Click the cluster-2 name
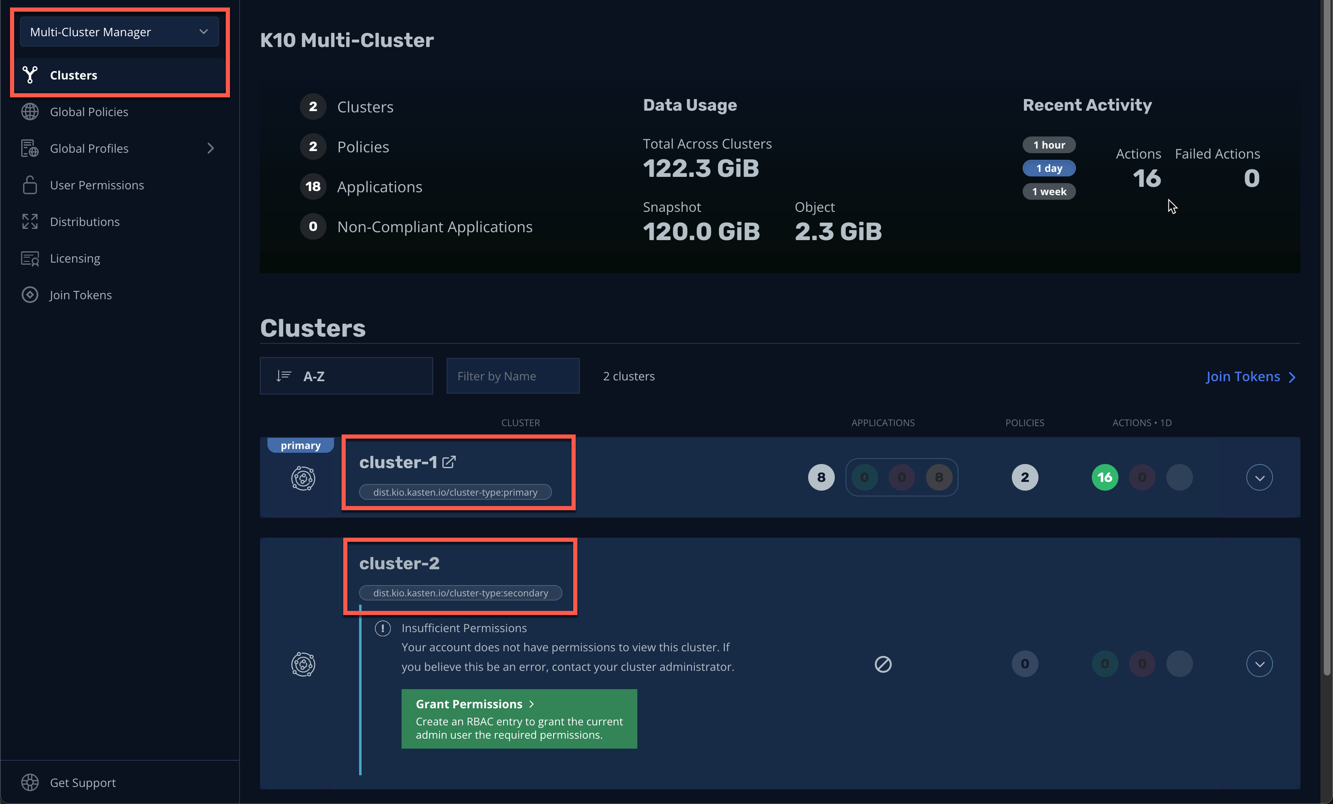1333x804 pixels. (x=399, y=563)
